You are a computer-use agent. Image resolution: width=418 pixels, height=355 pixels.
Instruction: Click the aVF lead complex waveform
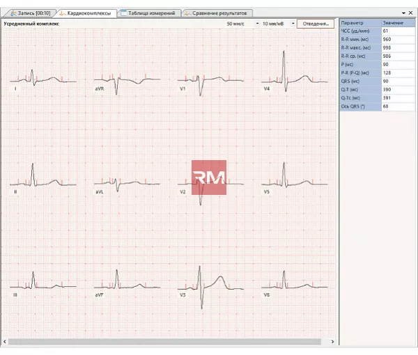coord(127,279)
